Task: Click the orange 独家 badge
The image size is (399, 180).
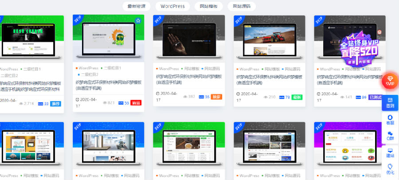Action: pos(216,97)
